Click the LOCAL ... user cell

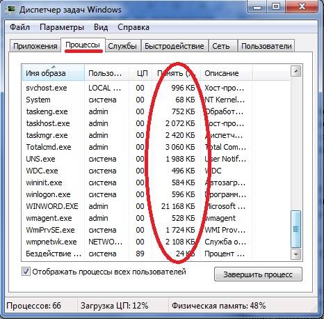[x=104, y=88]
